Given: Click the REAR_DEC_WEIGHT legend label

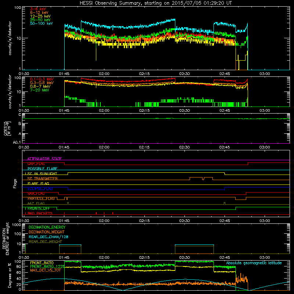Looking at the screenshot, I should click(x=45, y=242).
